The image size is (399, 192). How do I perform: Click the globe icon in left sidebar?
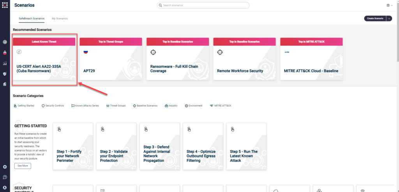(x=5, y=42)
